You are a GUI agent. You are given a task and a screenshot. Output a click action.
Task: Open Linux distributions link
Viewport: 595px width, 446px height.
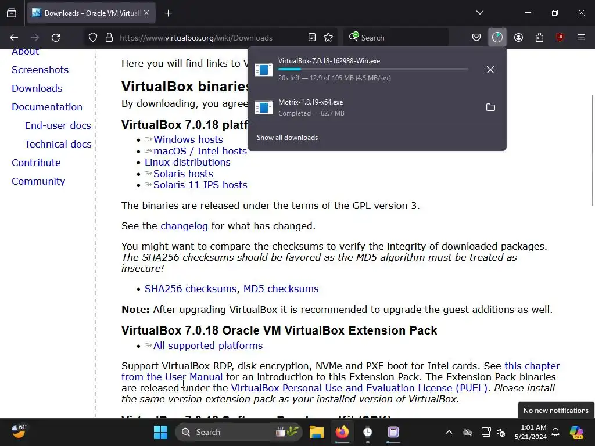click(188, 163)
